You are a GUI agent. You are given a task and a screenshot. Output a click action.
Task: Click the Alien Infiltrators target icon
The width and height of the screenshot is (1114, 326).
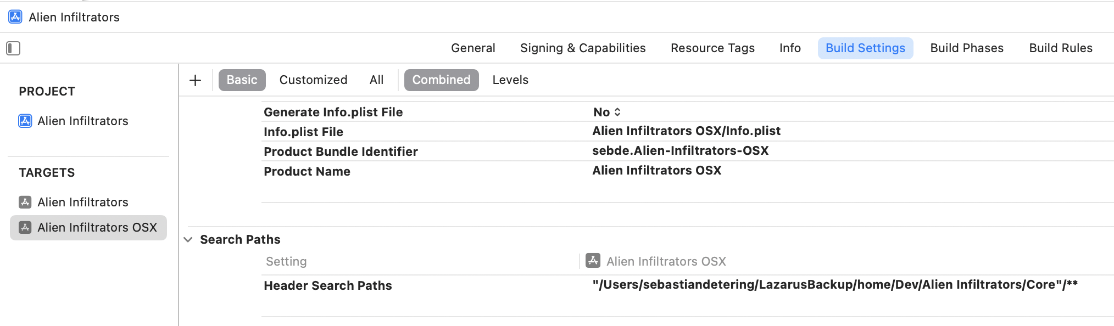tap(25, 202)
